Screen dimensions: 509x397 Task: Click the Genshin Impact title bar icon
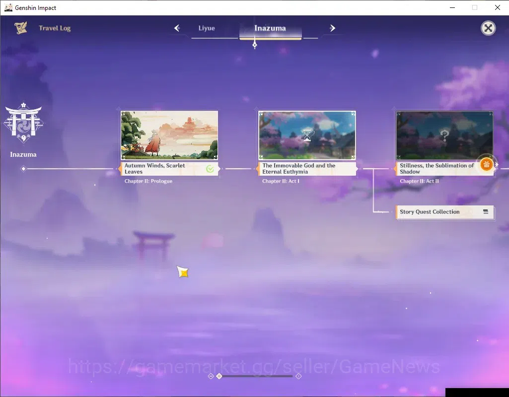click(8, 7)
